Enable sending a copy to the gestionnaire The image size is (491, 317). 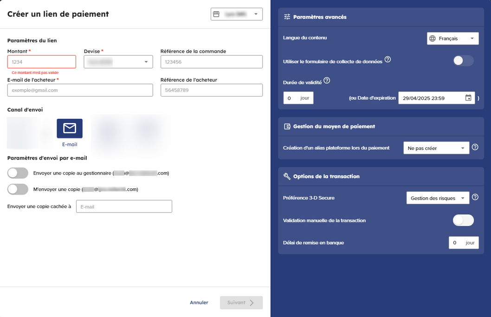click(x=18, y=173)
